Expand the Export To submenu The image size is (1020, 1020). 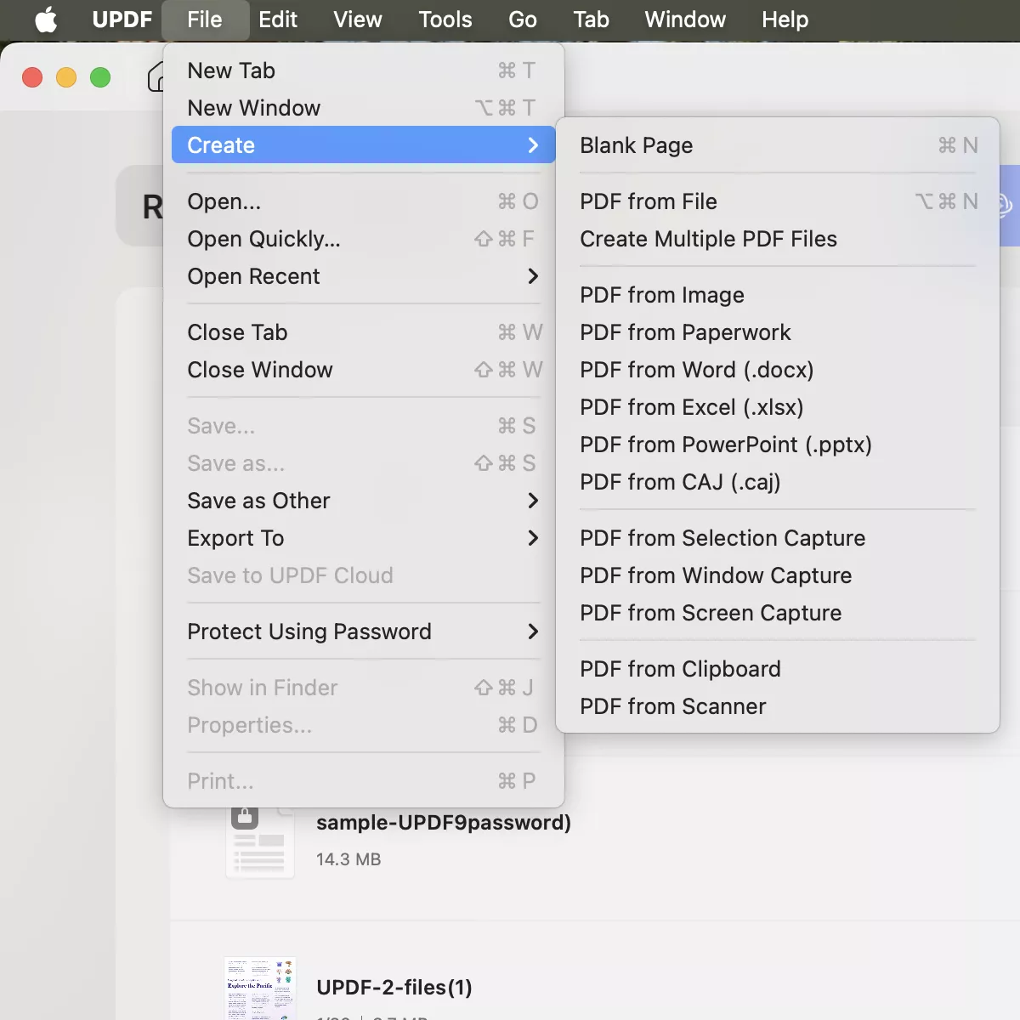tap(235, 538)
